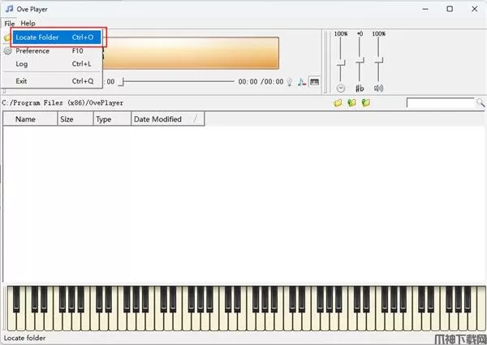The width and height of the screenshot is (487, 345).
Task: Click the playback position slider handle
Action: pos(123,82)
